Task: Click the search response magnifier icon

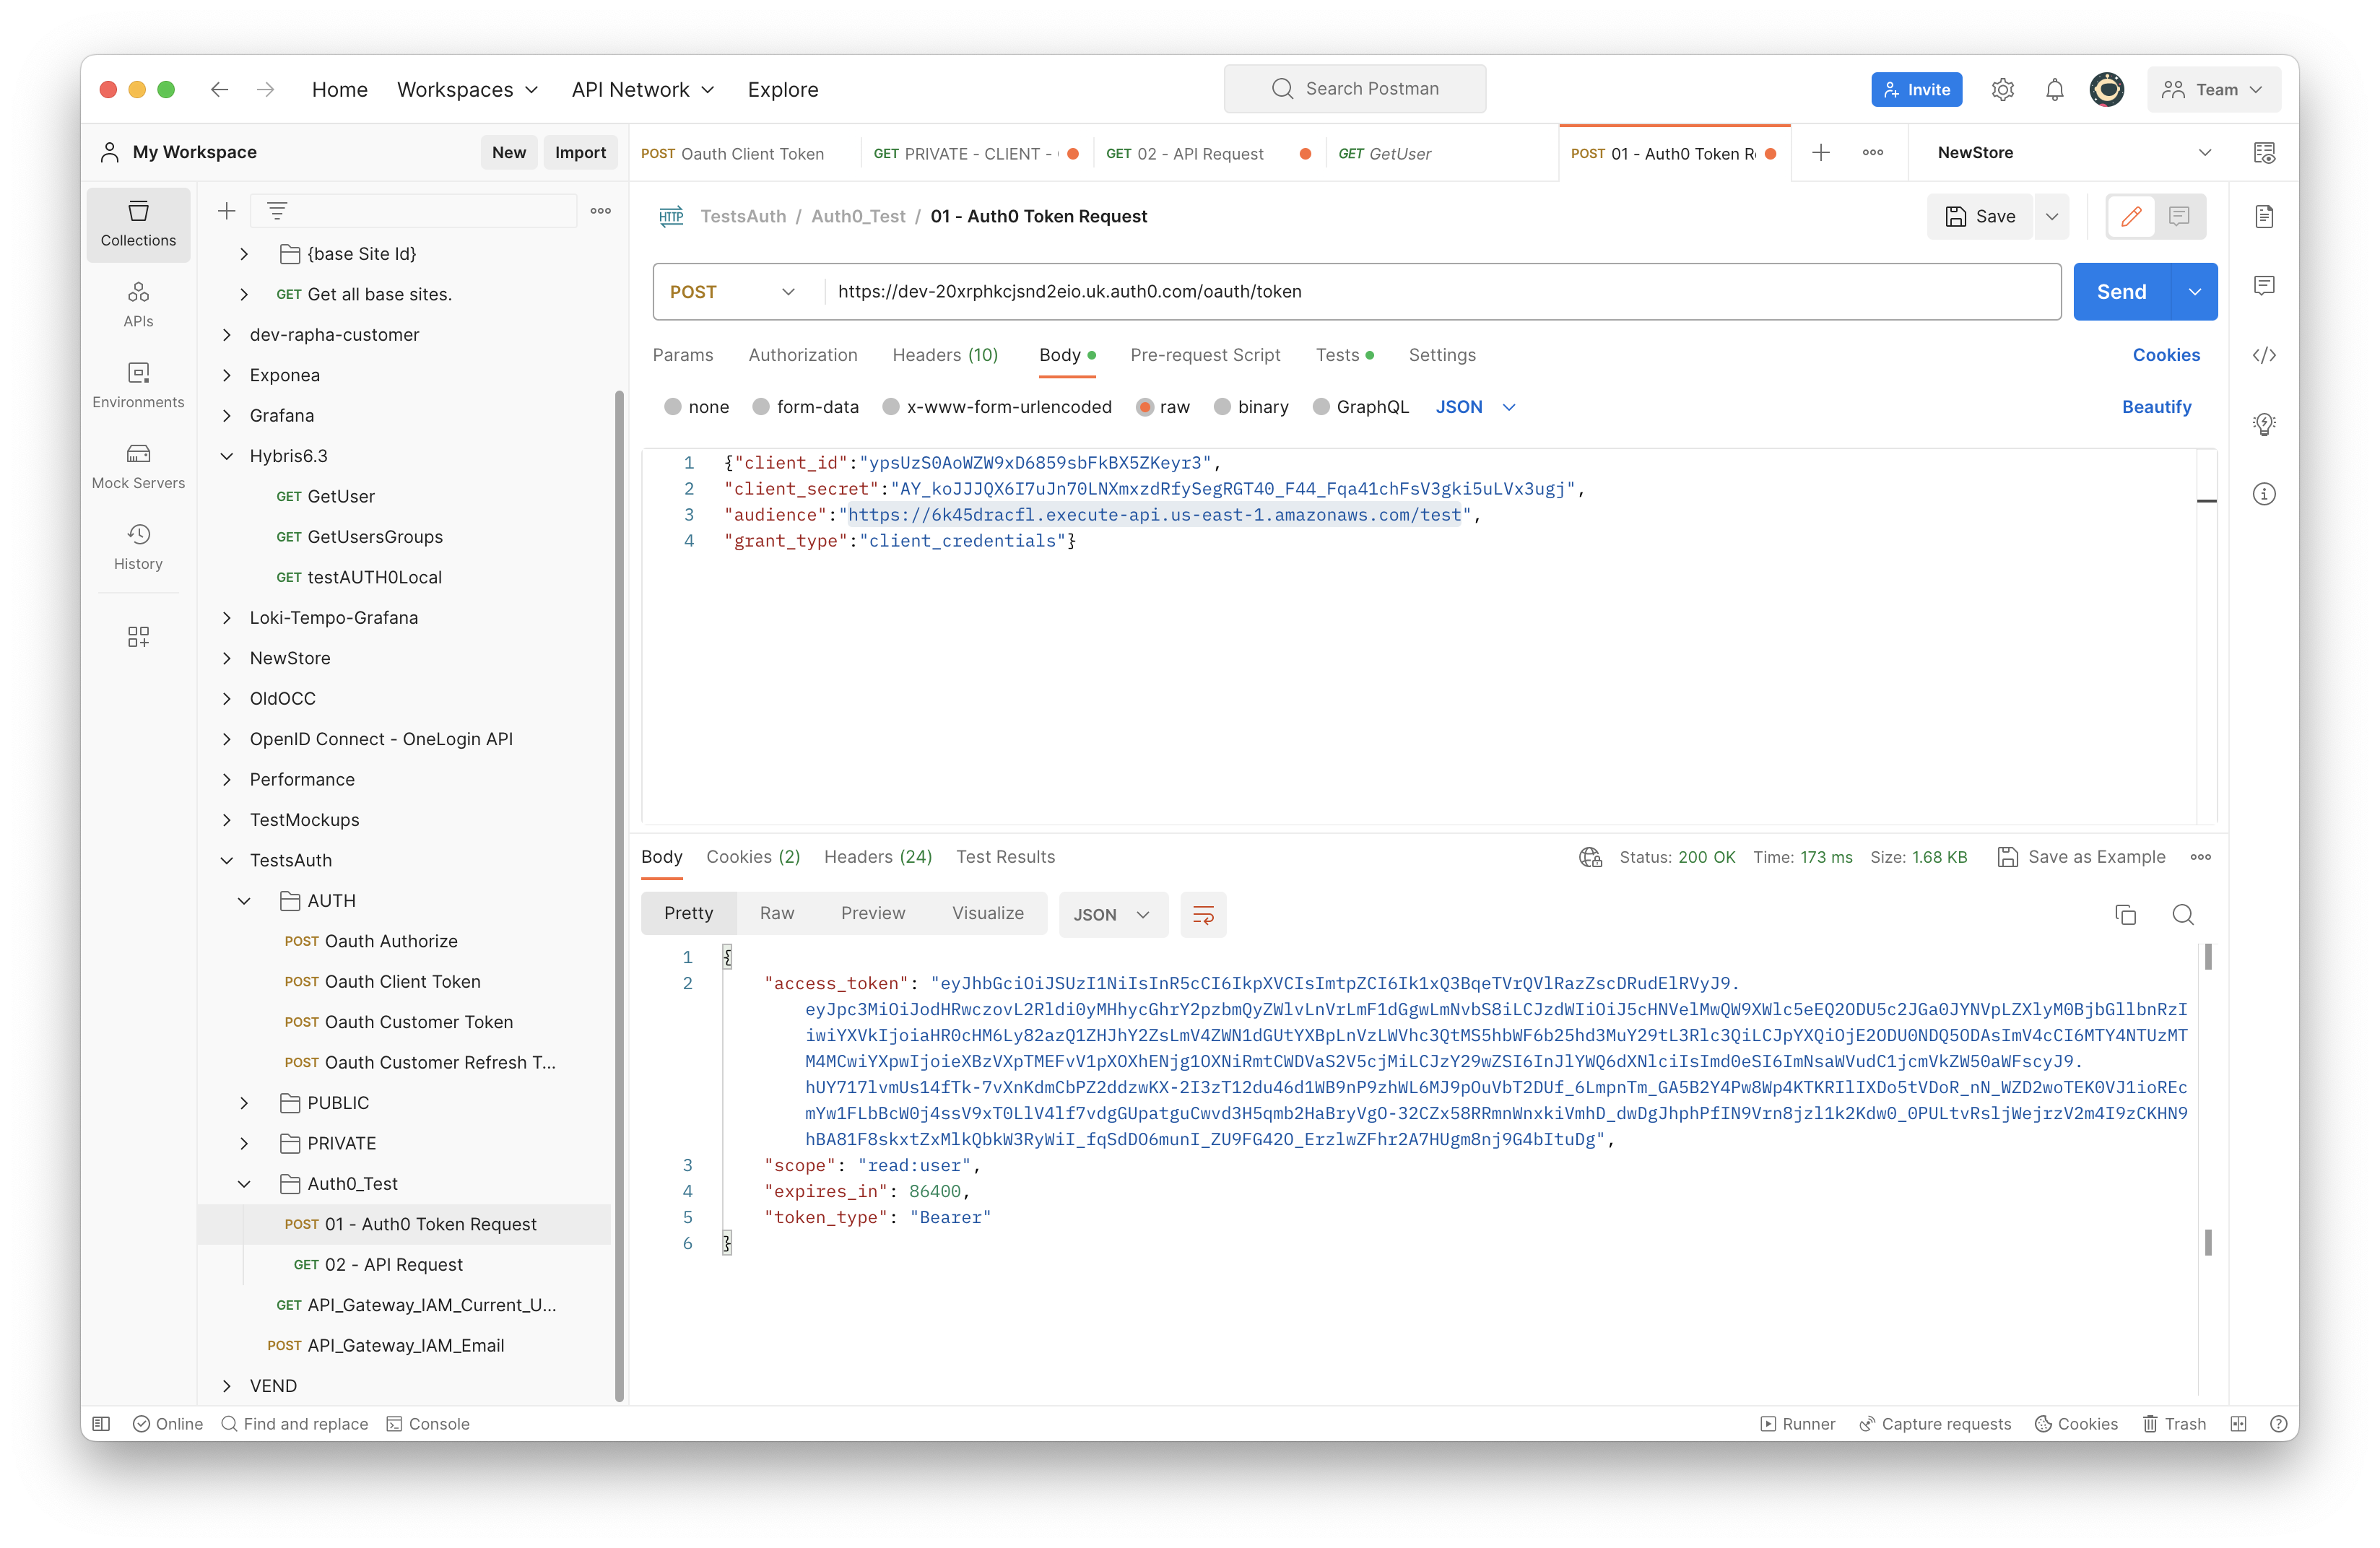Action: point(2183,914)
